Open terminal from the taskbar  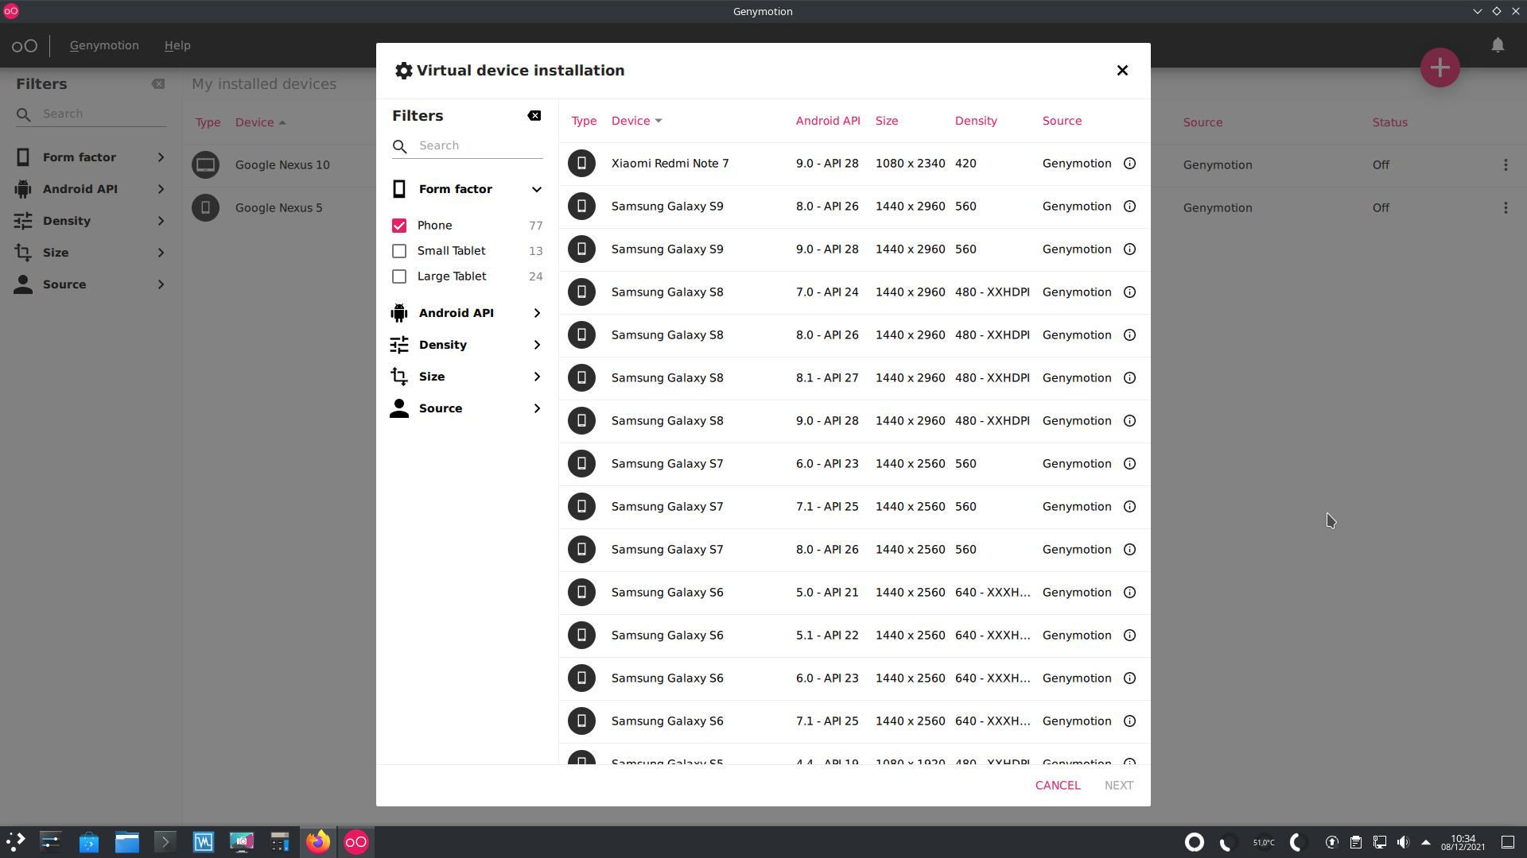pyautogui.click(x=165, y=842)
